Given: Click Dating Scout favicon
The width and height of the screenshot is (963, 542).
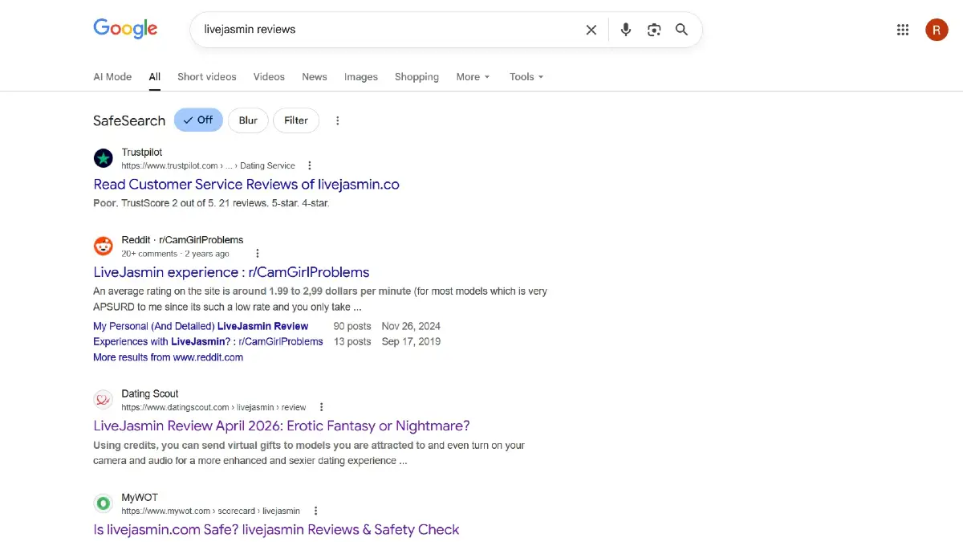Looking at the screenshot, I should point(103,399).
